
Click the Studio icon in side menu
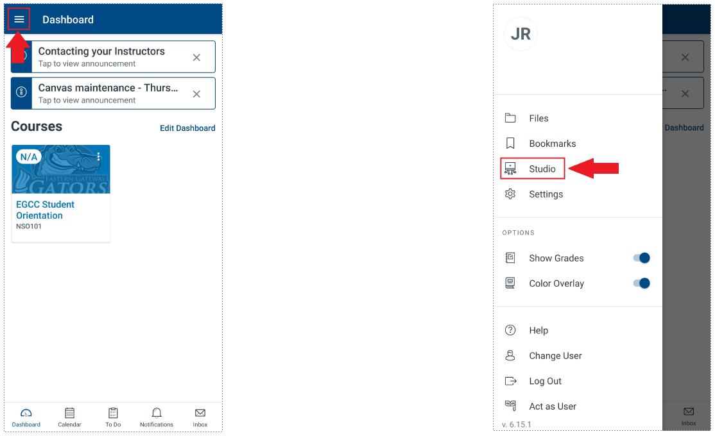(x=511, y=169)
